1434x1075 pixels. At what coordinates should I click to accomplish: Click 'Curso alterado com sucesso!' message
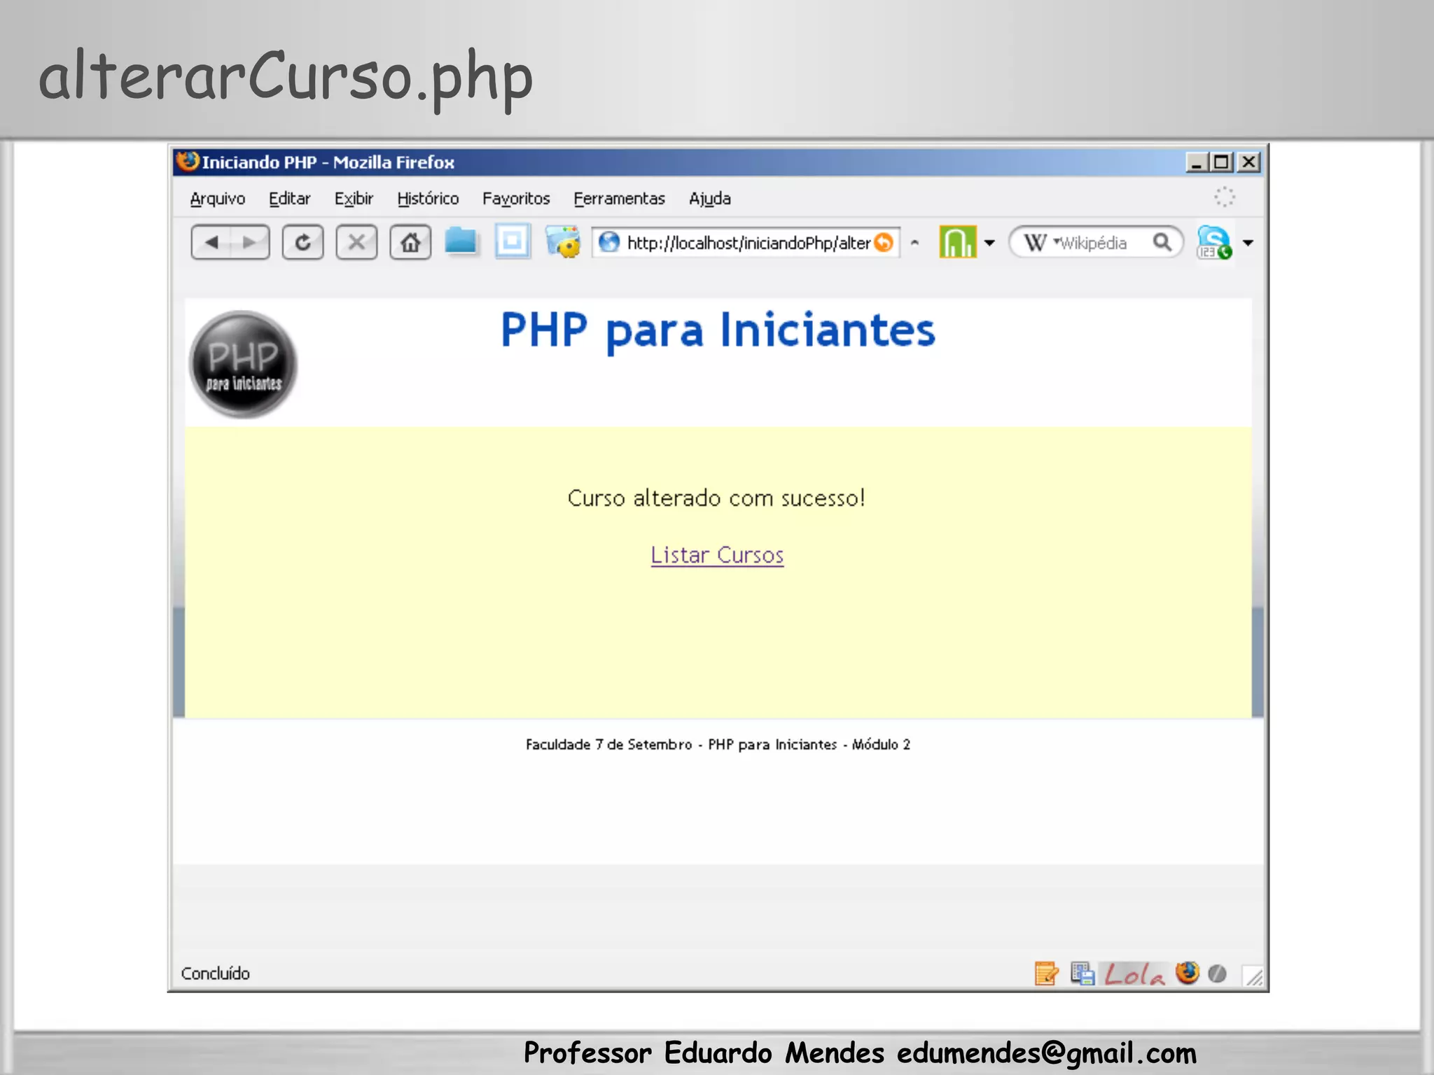pyautogui.click(x=716, y=498)
